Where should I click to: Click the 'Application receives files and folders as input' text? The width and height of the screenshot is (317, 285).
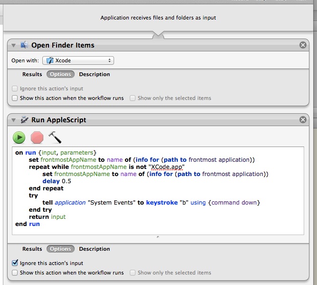pyautogui.click(x=158, y=18)
